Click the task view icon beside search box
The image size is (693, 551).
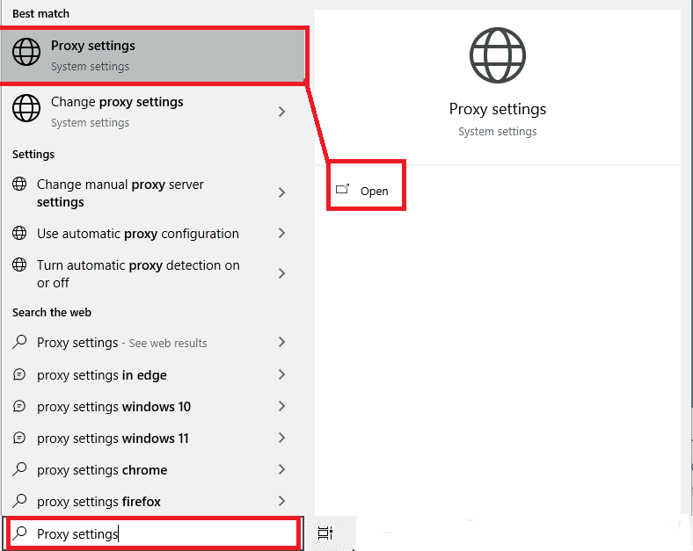point(325,533)
